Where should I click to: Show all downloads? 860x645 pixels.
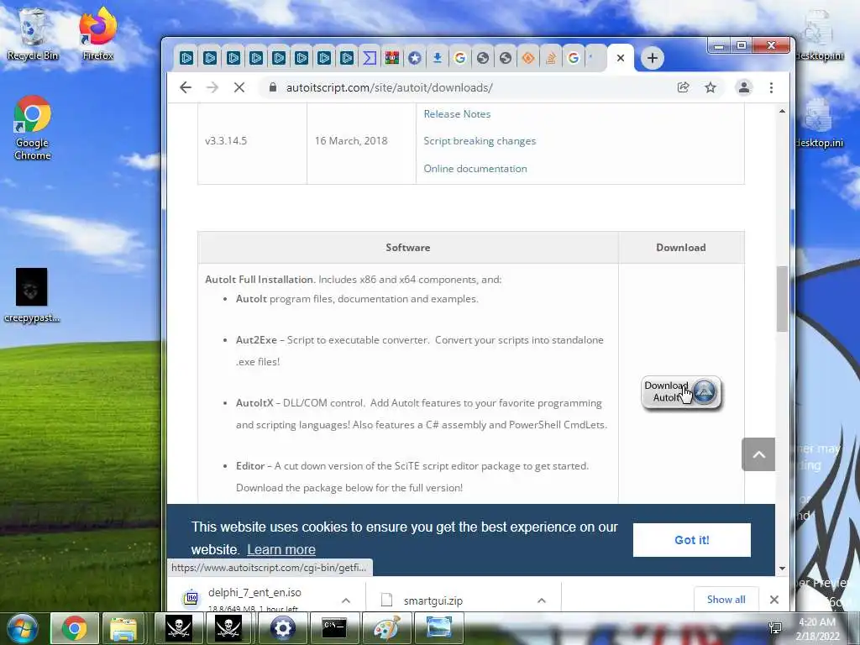(726, 600)
